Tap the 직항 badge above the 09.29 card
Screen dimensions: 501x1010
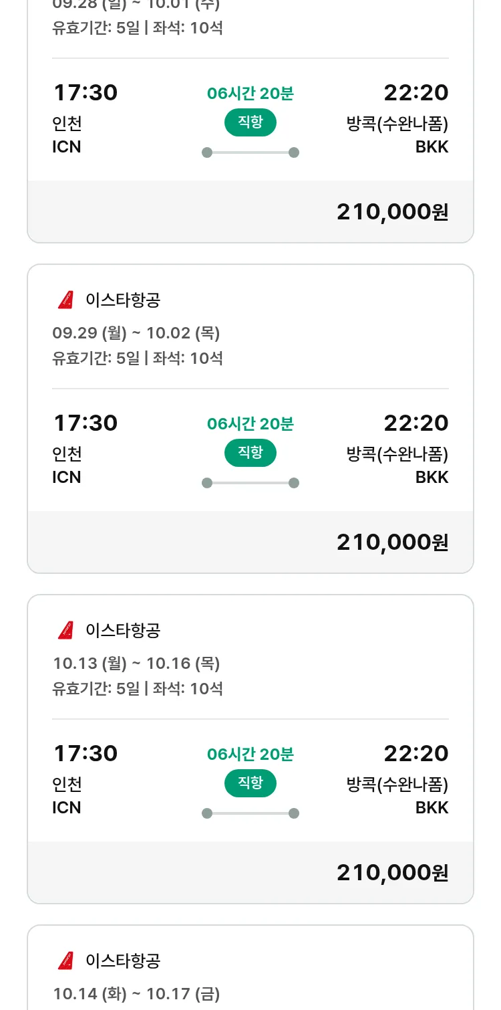click(x=251, y=122)
